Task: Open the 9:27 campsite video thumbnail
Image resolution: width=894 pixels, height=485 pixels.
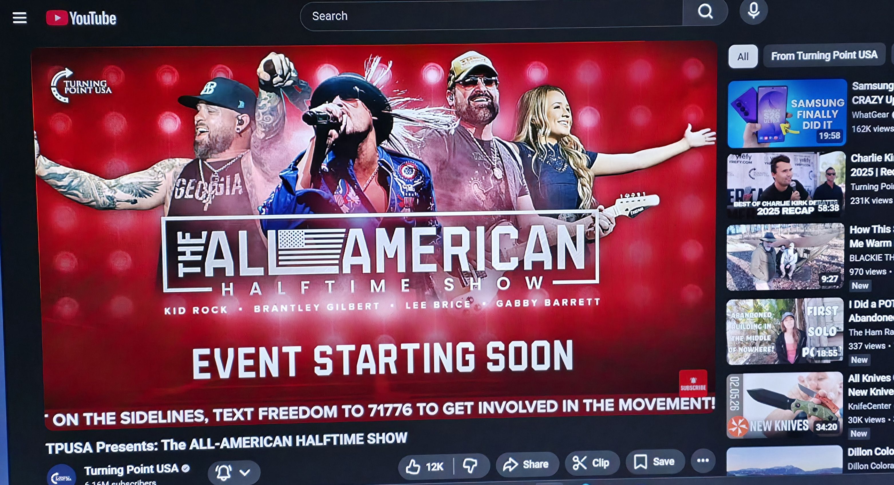Action: (785, 257)
